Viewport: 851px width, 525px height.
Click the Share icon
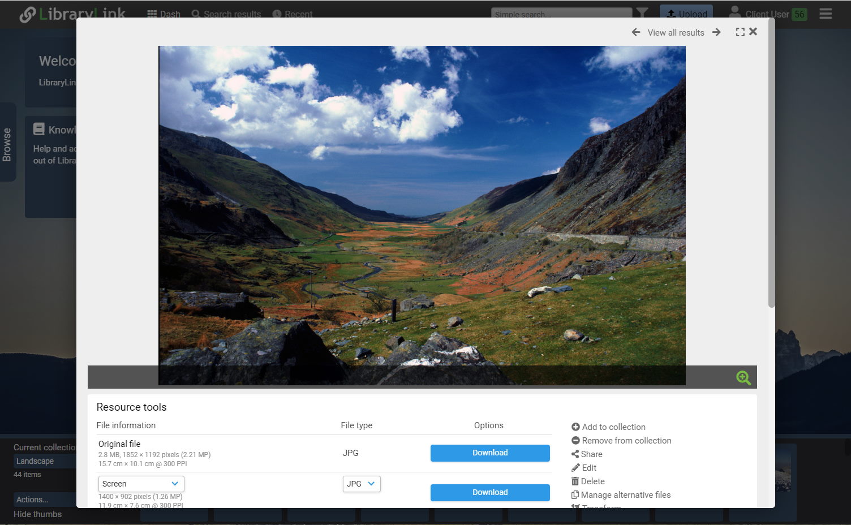(x=575, y=454)
